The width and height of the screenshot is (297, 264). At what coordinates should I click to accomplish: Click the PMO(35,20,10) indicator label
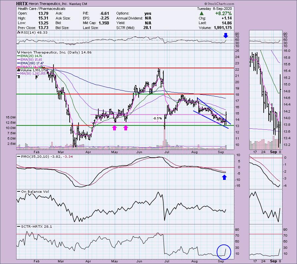[x=45, y=157]
